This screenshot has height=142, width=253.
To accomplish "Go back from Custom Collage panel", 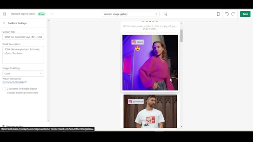I will (x=4, y=23).
